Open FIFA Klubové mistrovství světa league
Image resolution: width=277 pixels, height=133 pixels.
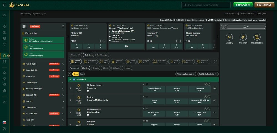point(43,40)
